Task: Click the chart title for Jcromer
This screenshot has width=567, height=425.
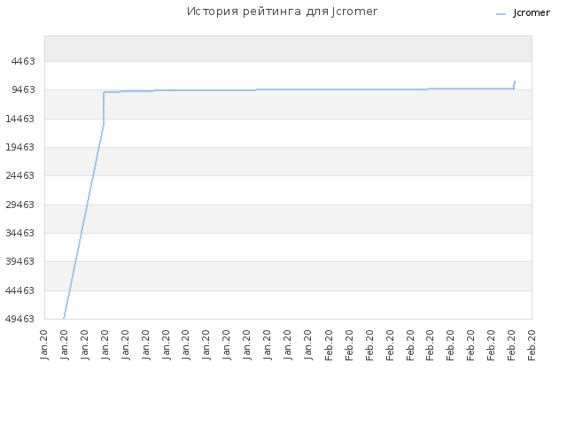Action: click(282, 12)
